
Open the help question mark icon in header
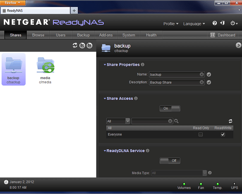click(215, 23)
